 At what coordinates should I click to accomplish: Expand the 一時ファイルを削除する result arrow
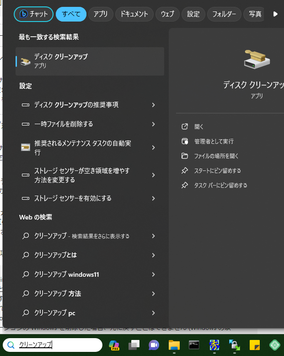pyautogui.click(x=153, y=124)
